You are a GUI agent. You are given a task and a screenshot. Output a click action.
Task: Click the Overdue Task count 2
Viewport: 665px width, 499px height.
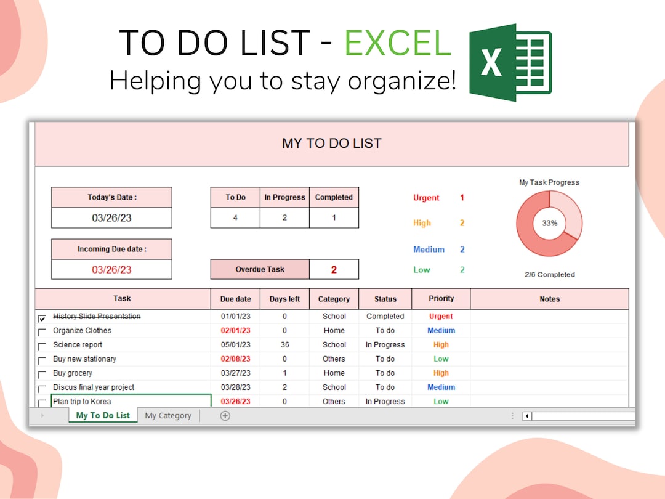tap(334, 269)
